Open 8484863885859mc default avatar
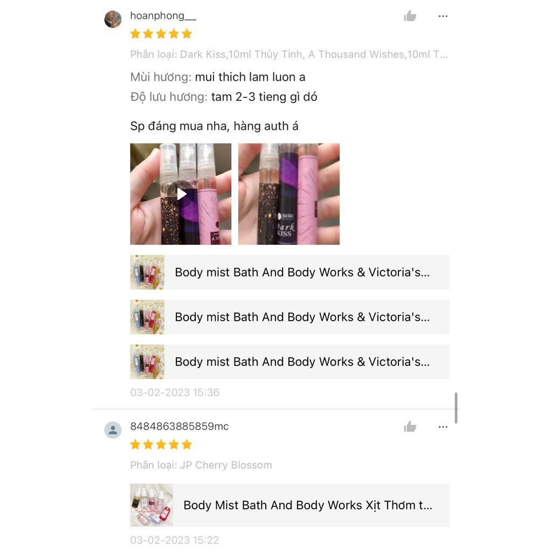 tap(113, 430)
